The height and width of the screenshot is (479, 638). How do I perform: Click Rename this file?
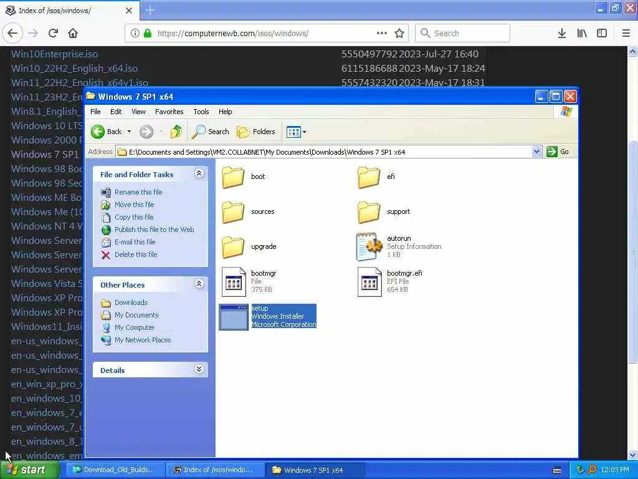pos(138,192)
